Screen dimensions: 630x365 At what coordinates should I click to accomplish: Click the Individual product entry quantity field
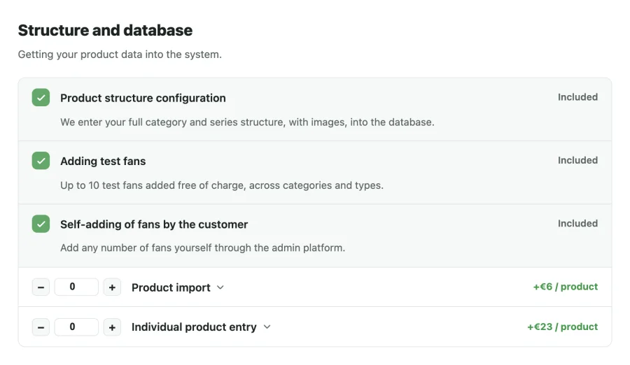[x=76, y=327]
